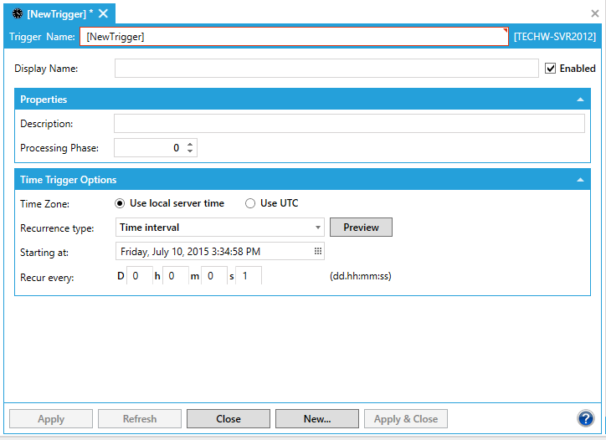Click into the Trigger Name field
This screenshot has height=440, width=606.
(293, 37)
